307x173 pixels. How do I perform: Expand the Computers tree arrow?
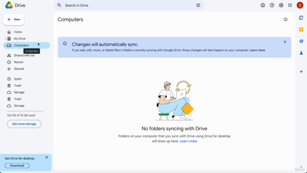point(5,45)
